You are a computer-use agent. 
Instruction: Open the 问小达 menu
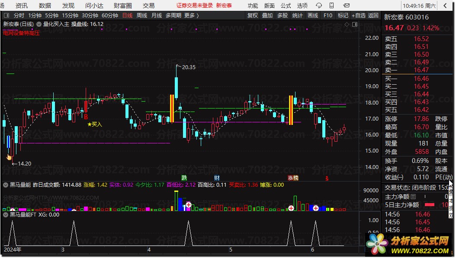(x=94, y=6)
